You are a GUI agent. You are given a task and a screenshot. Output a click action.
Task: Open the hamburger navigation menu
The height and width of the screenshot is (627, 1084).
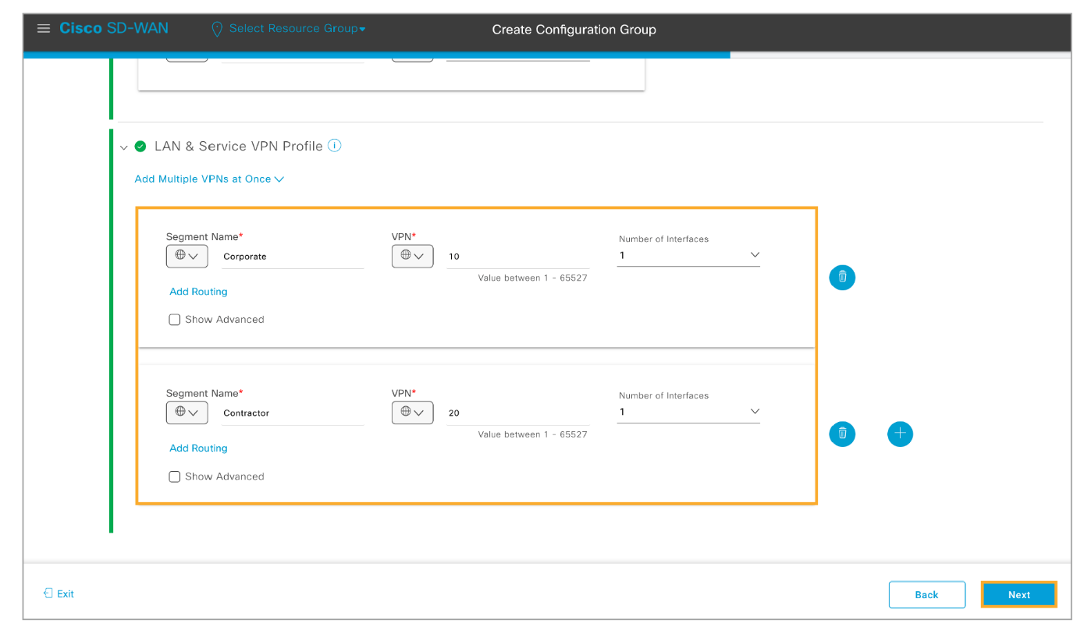pos(44,29)
